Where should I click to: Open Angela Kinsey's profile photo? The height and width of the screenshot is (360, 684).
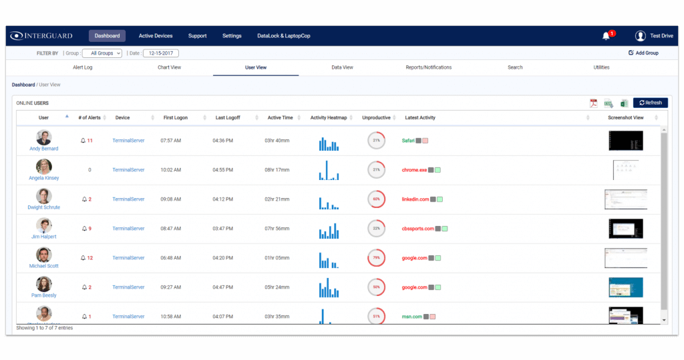[x=43, y=167]
